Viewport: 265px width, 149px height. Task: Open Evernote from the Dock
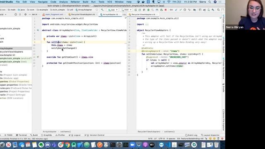(41, 145)
